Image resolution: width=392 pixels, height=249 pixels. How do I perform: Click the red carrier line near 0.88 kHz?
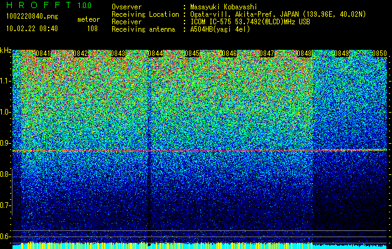(200, 151)
